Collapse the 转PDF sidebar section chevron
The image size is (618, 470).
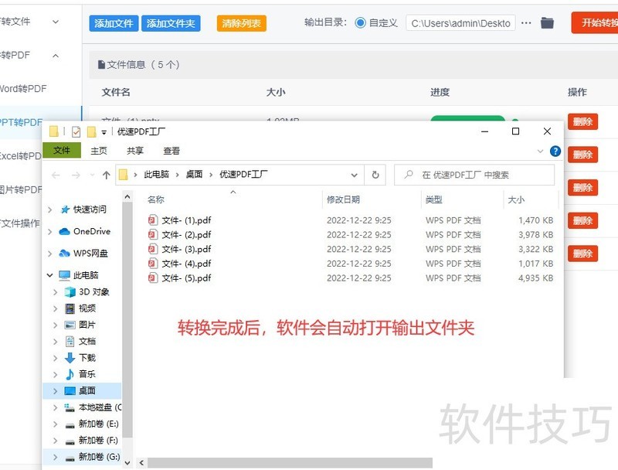coord(56,56)
